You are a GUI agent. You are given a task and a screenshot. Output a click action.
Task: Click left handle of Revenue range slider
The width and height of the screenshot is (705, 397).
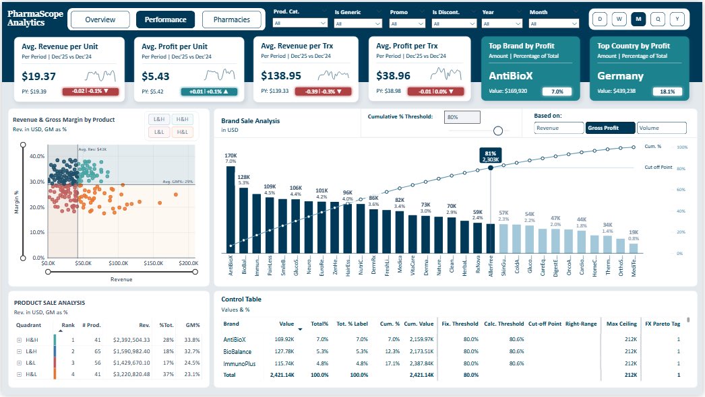48,272
